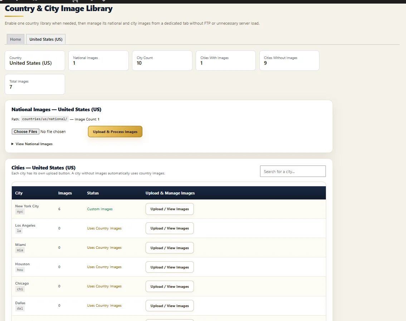Select the Los Angeles city name
Viewport: 406px width, 321px height.
click(25, 226)
